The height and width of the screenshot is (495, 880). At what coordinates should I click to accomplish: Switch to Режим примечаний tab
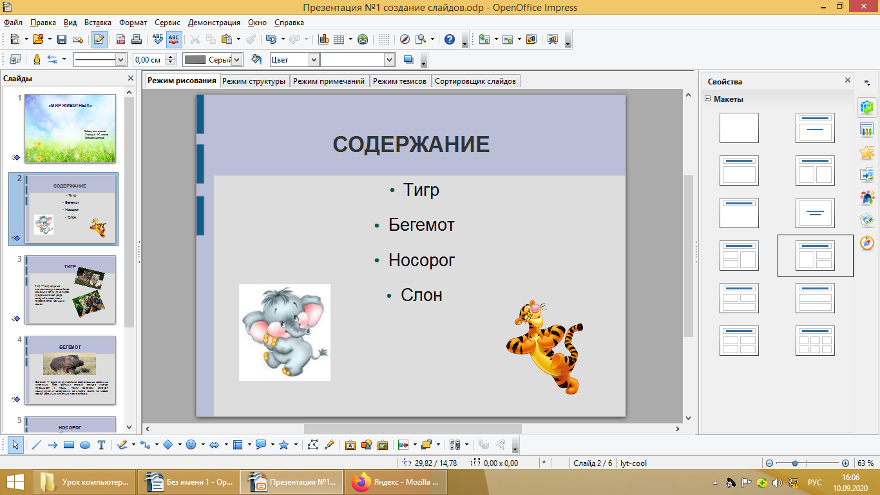[329, 81]
